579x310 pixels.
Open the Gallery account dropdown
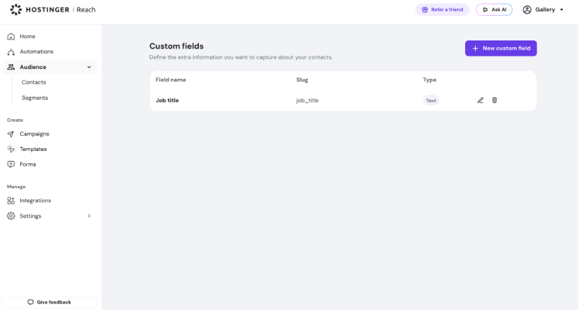point(543,9)
